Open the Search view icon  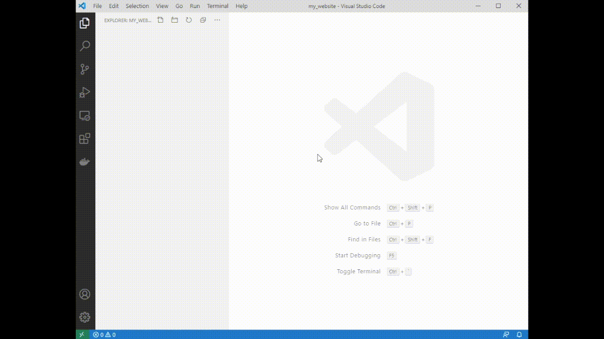84,46
